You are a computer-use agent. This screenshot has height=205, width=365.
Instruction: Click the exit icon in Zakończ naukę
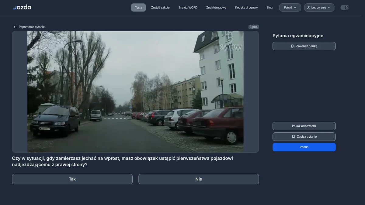tap(293, 46)
